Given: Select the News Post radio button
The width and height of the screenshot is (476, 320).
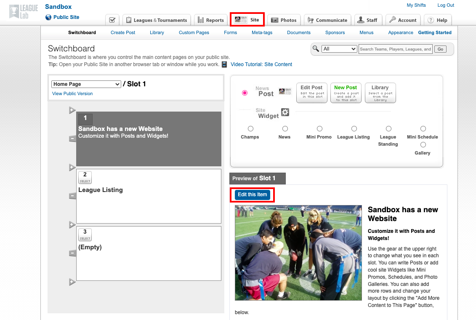Looking at the screenshot, I should click(245, 93).
